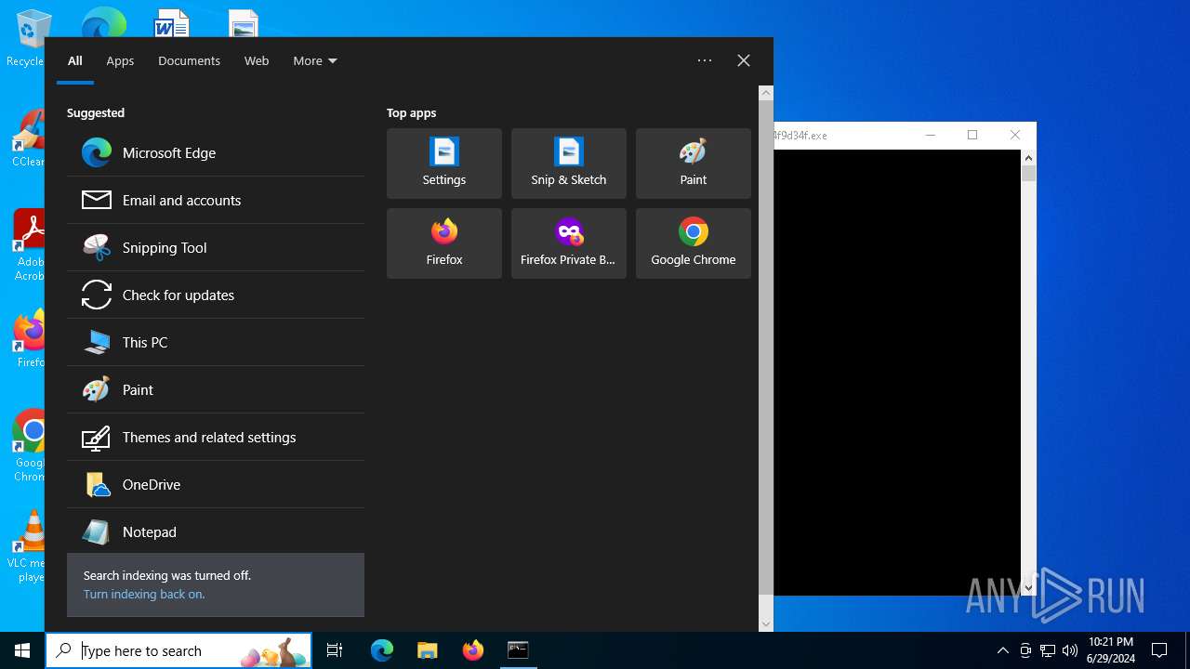
Task: Open Firefox Private Browsing tile
Action: [569, 243]
